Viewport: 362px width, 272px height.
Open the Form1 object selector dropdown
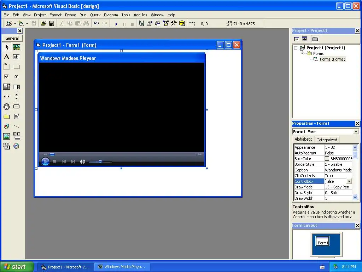(x=356, y=132)
